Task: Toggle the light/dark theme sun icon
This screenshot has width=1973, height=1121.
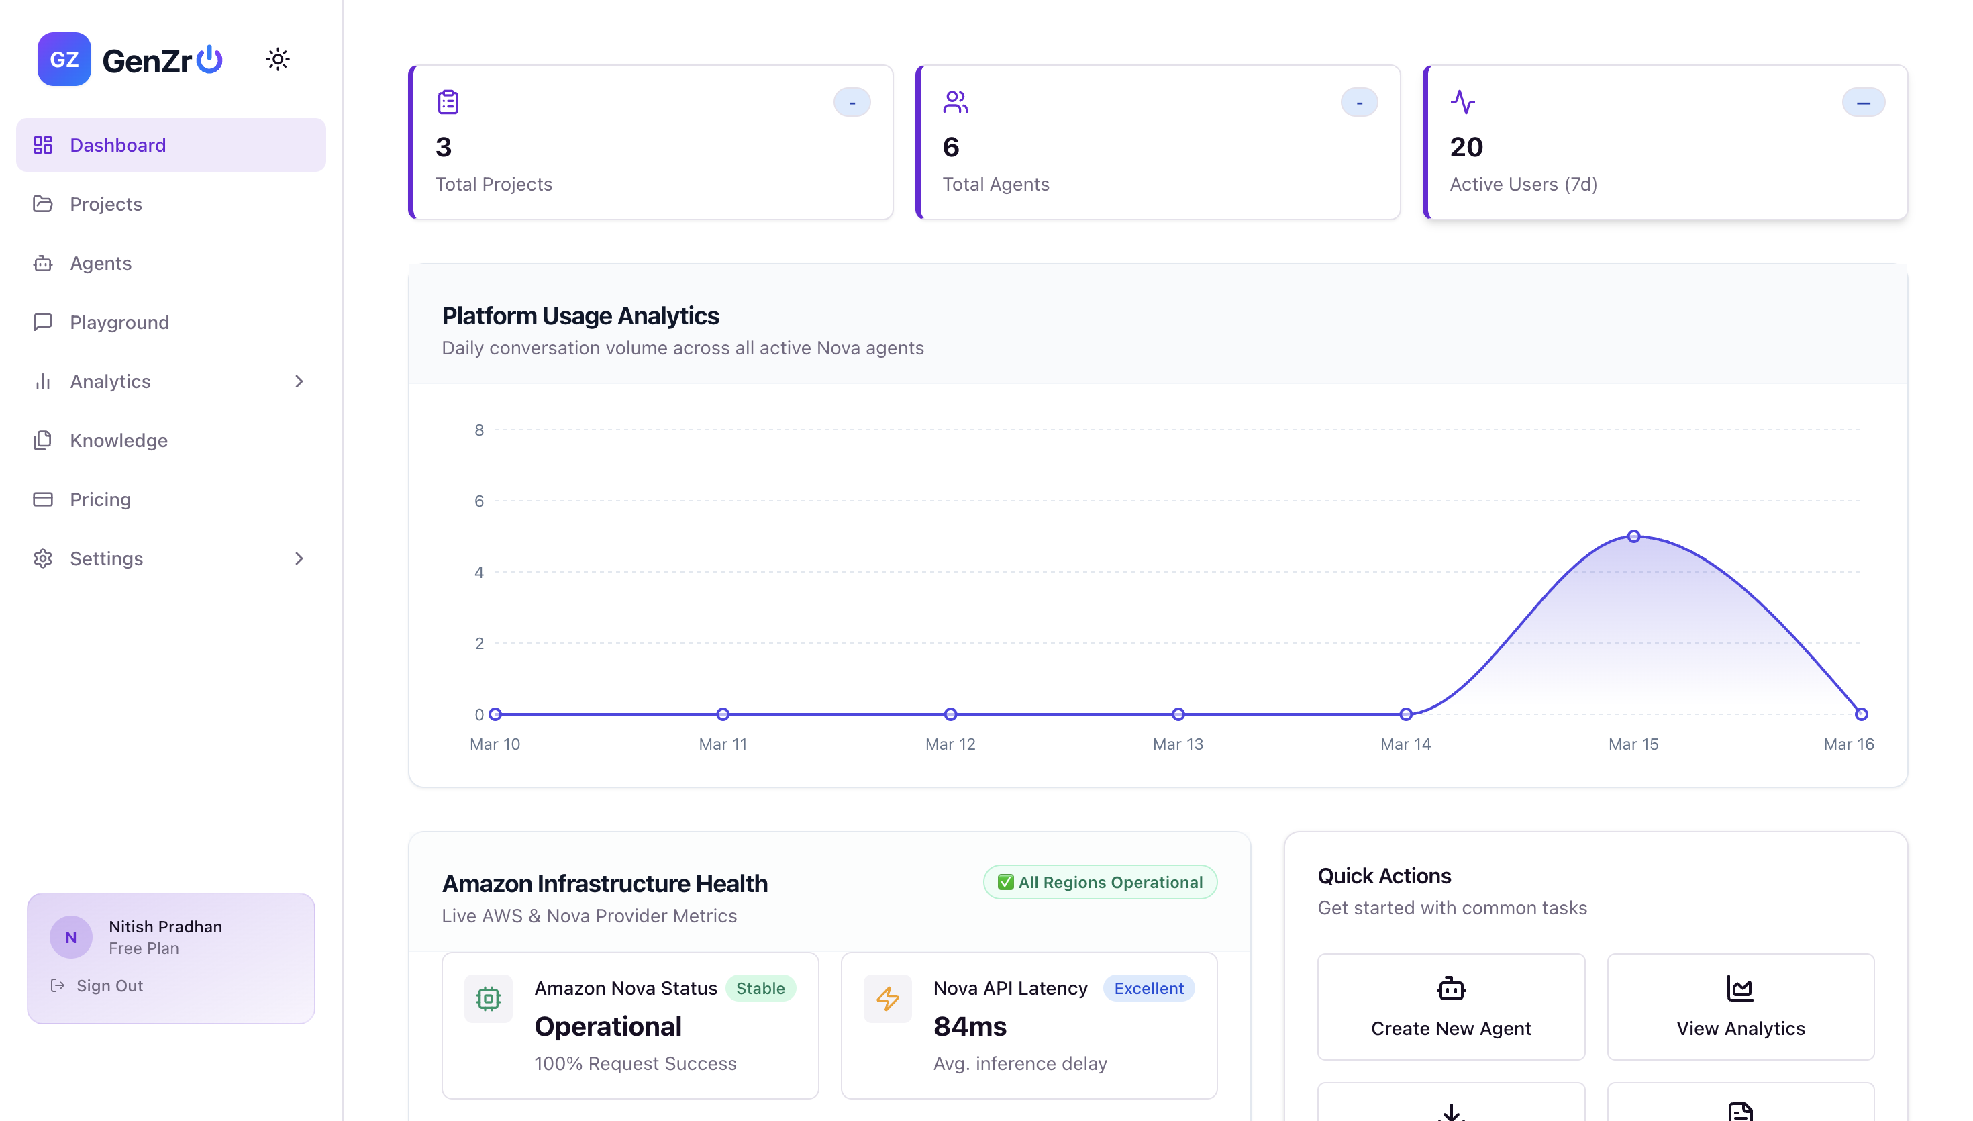Action: point(277,59)
